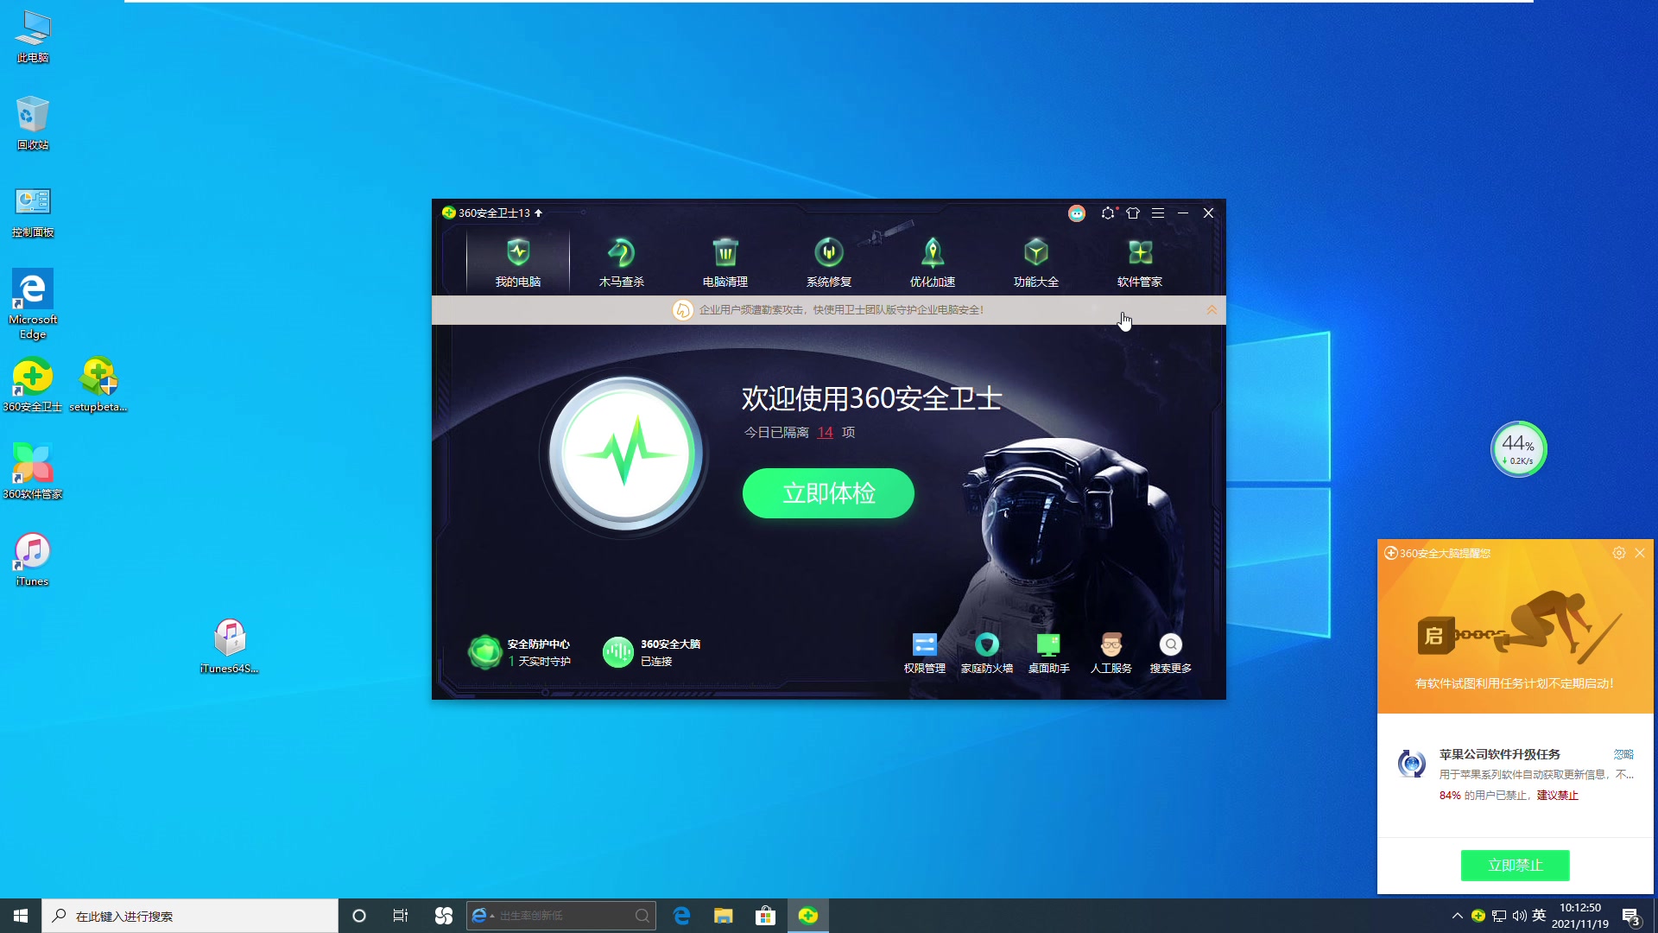The height and width of the screenshot is (933, 1658).
Task: Open 我的电脑 tab in 360安全卫士
Action: click(518, 262)
